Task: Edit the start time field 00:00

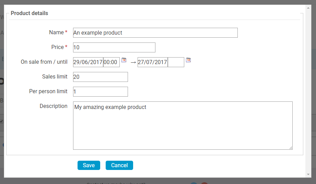Action: pos(112,62)
